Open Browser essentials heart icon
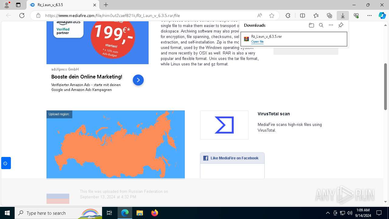 pos(356,16)
